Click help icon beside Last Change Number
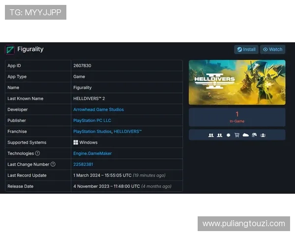 [53, 164]
